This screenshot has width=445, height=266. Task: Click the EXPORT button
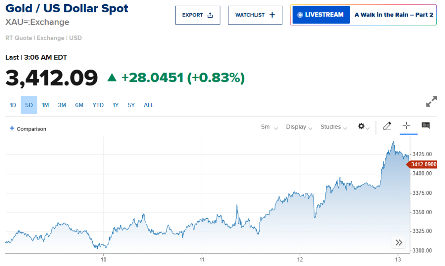click(198, 15)
